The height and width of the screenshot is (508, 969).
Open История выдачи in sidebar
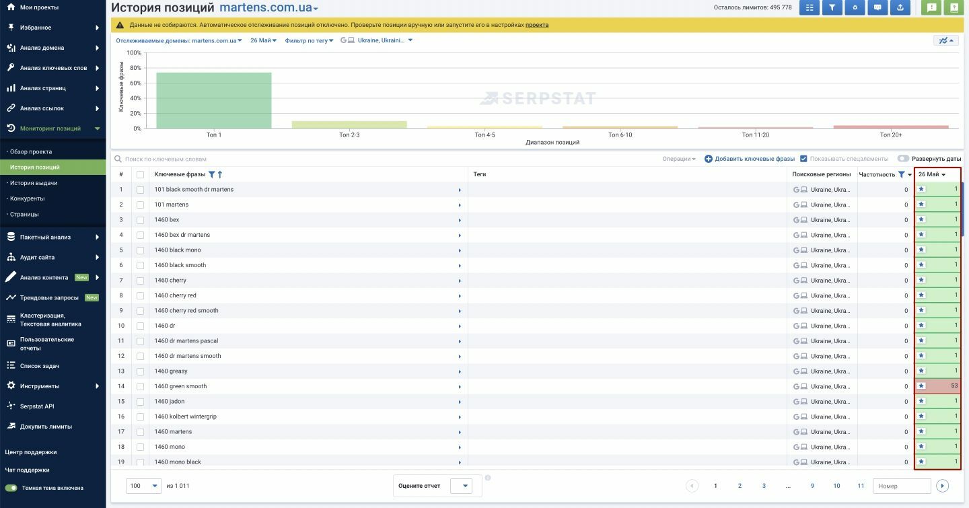[x=34, y=183]
